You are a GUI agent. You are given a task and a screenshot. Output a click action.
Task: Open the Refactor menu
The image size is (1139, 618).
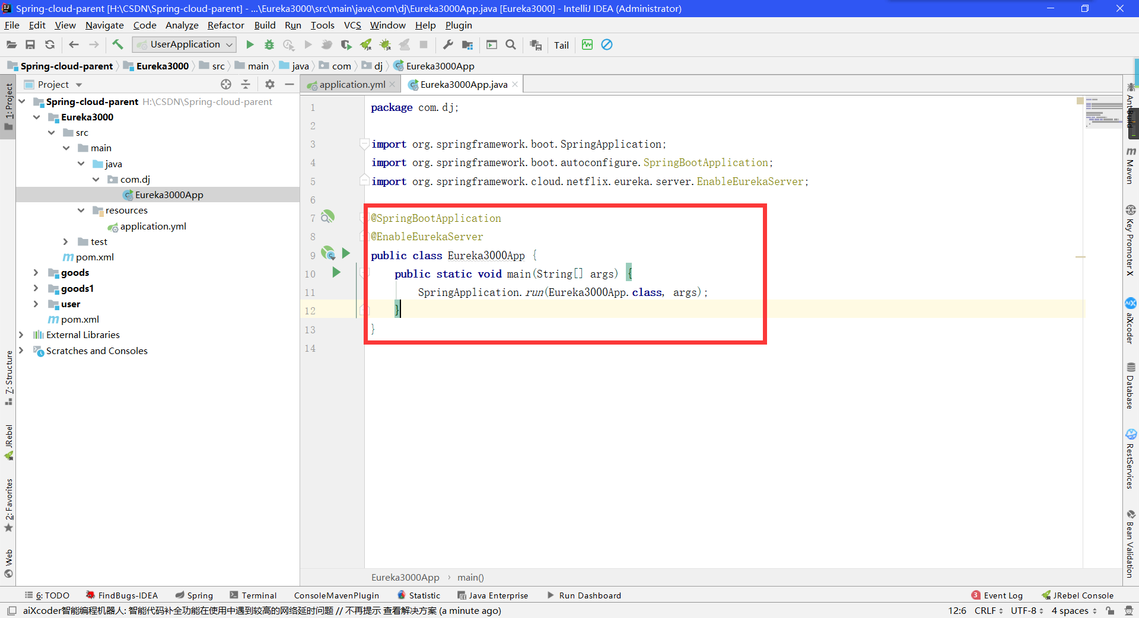click(225, 25)
